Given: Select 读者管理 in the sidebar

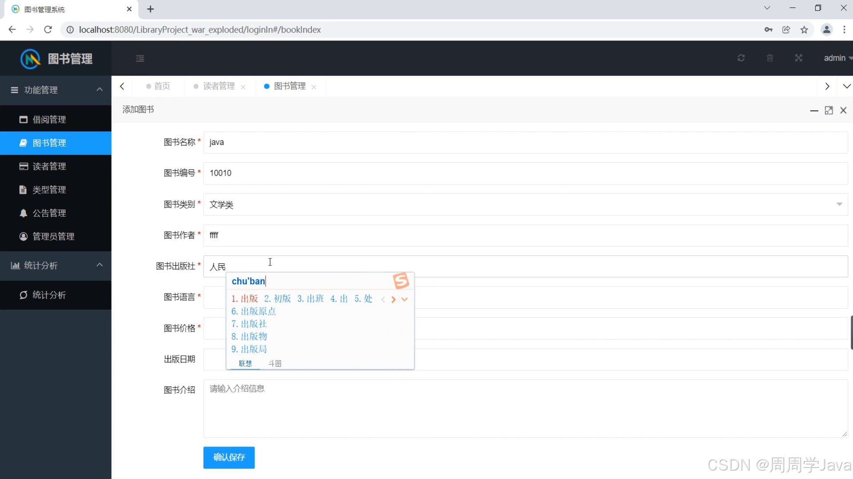Looking at the screenshot, I should coord(49,166).
